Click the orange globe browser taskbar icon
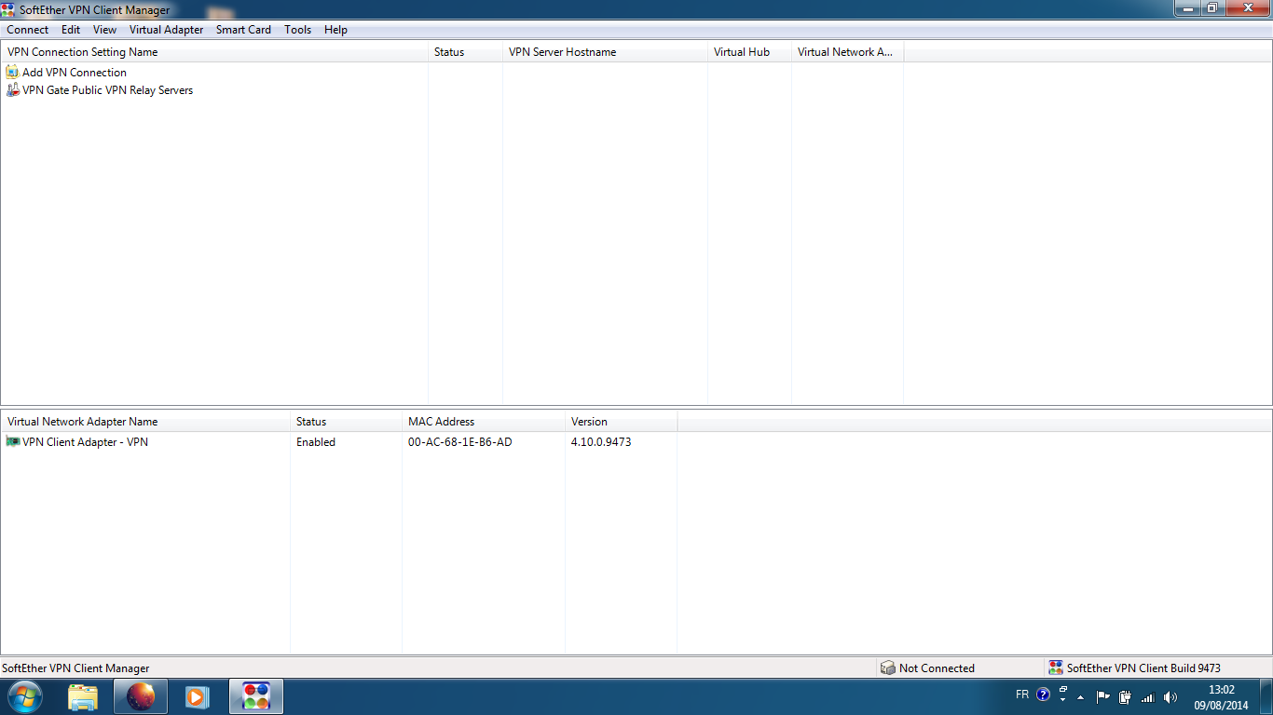The image size is (1273, 715). pyautogui.click(x=141, y=696)
